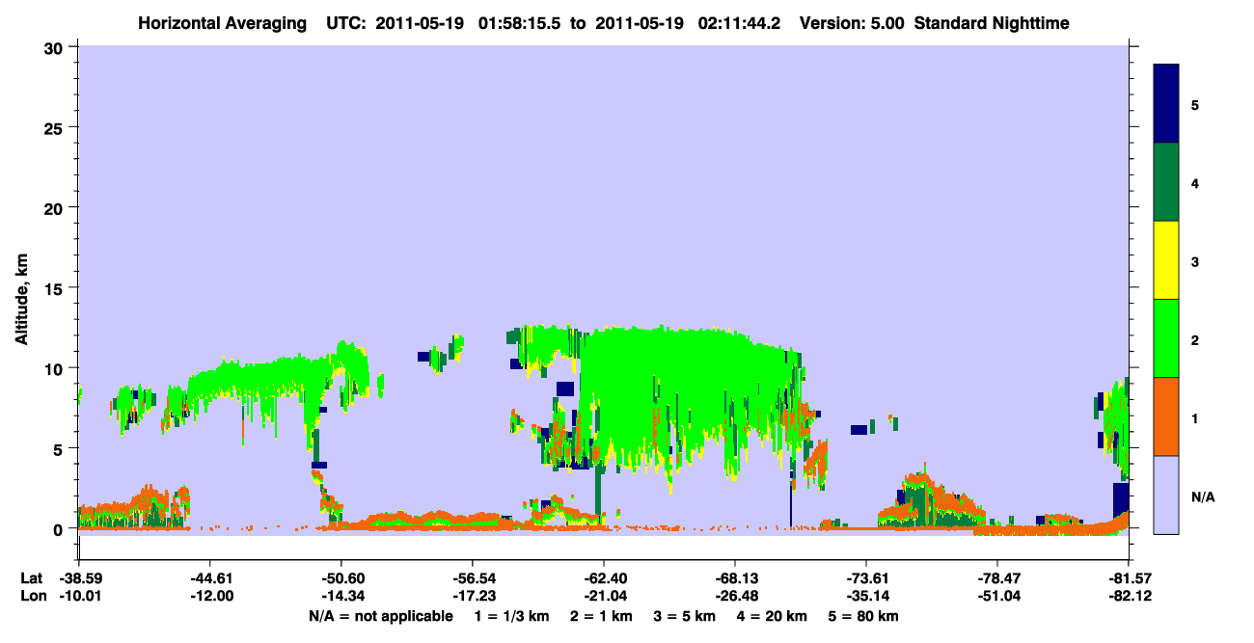Click the dark blue level 5 colorbar segment
The height and width of the screenshot is (643, 1254).
[1166, 104]
